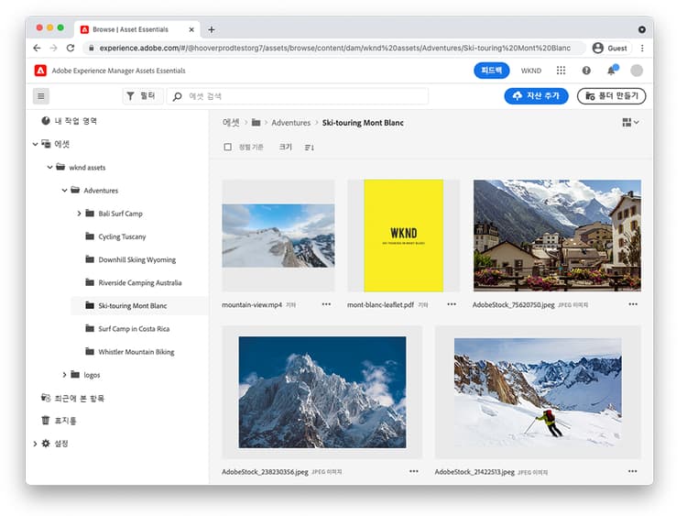
Task: Click the blue add assets button
Action: click(536, 96)
